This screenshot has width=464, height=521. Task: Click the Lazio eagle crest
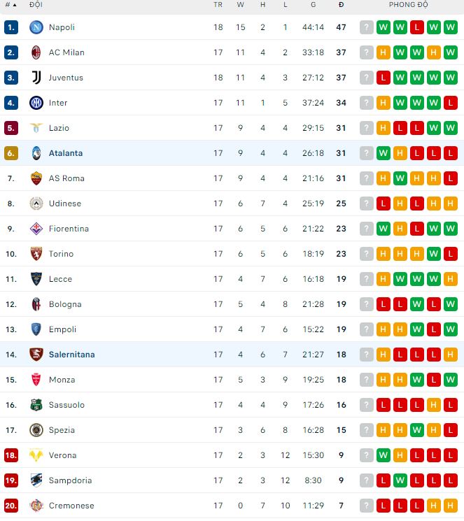click(36, 128)
